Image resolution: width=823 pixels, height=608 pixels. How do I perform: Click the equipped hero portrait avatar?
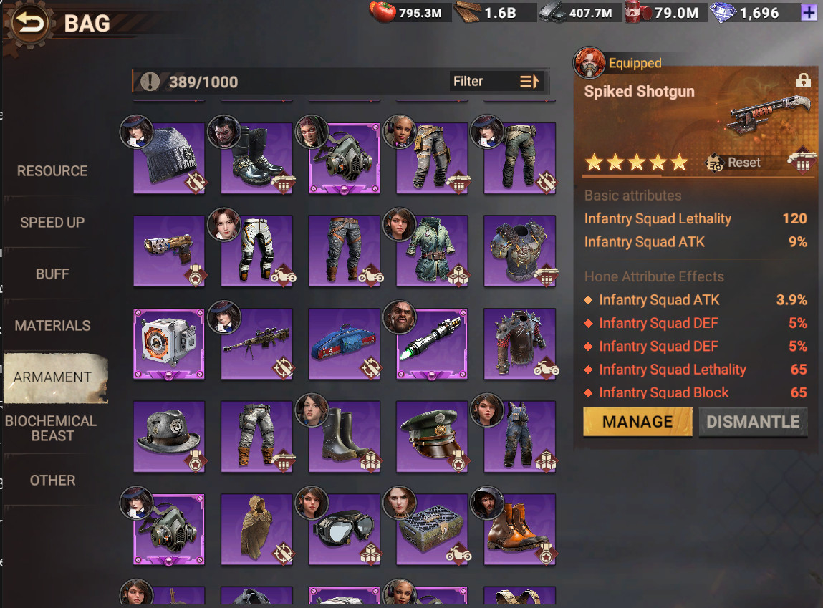(589, 62)
